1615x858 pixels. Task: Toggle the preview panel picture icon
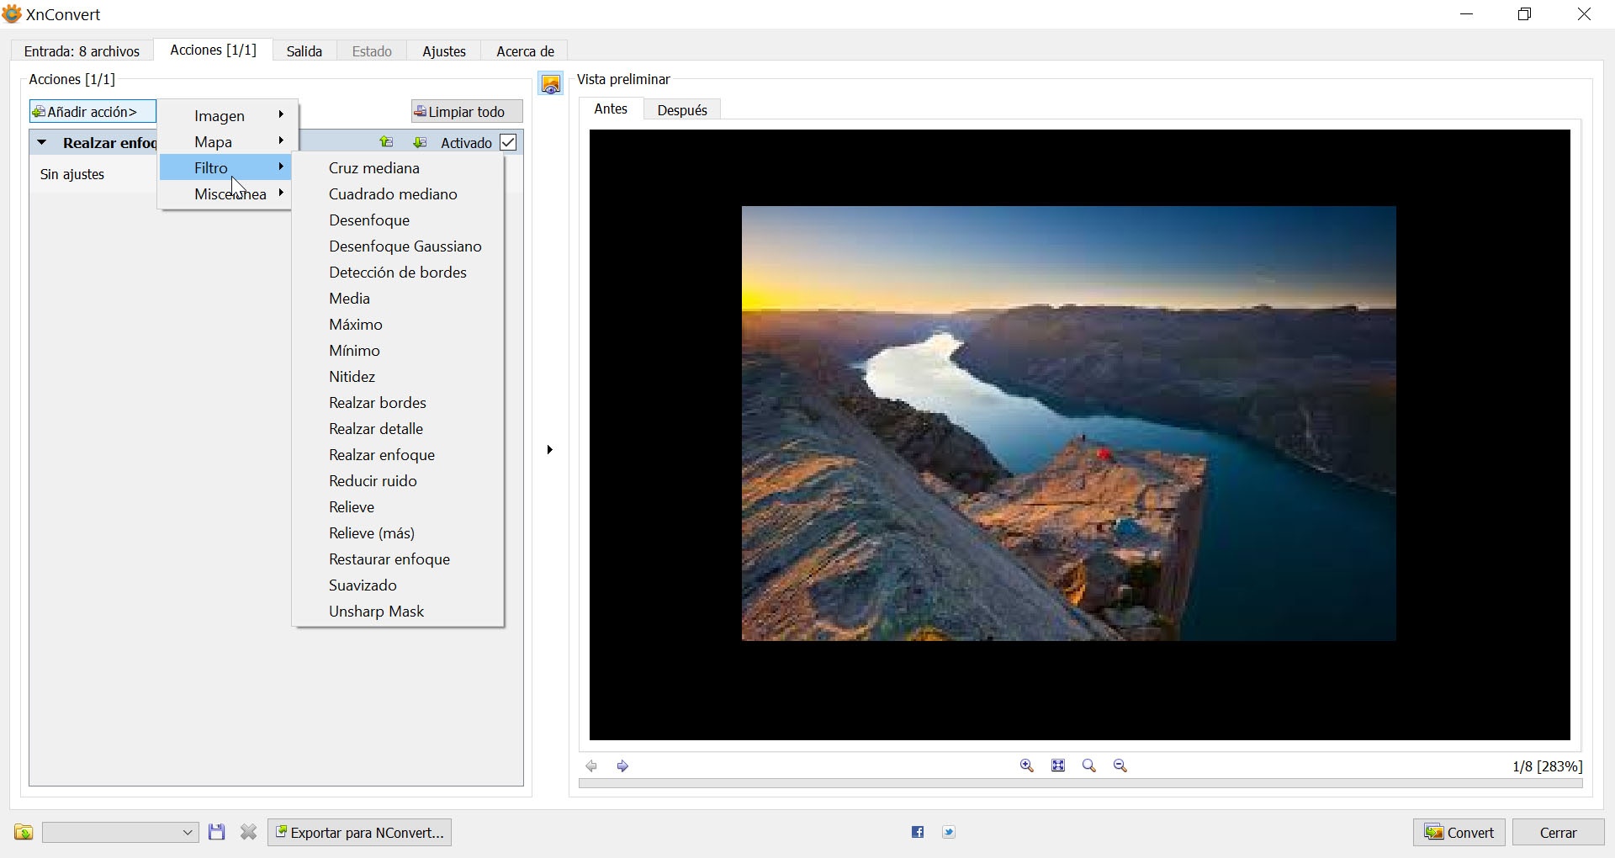coord(551,84)
